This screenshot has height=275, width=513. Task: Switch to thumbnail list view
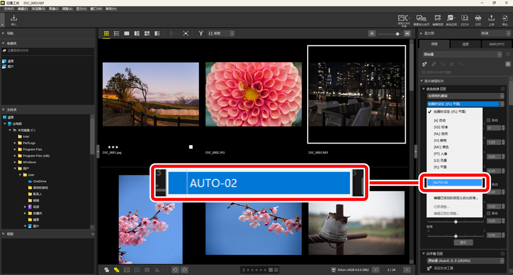click(x=116, y=34)
